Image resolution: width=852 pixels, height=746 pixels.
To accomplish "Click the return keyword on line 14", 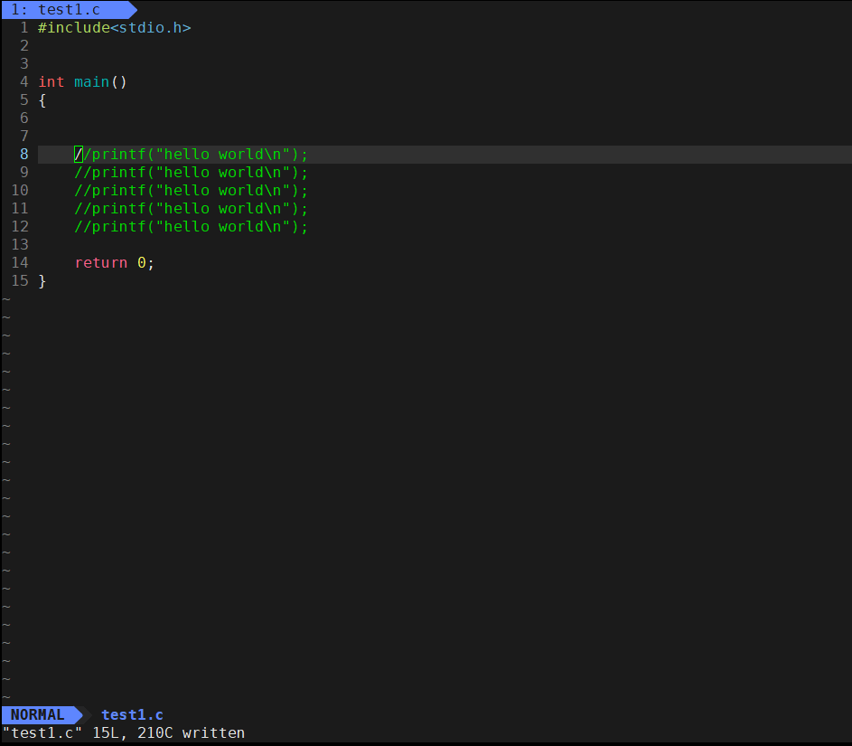I will tap(101, 263).
